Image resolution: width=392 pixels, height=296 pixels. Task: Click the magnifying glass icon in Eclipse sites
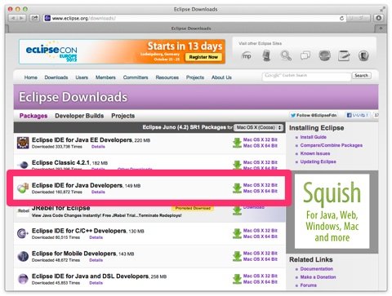tap(286, 55)
